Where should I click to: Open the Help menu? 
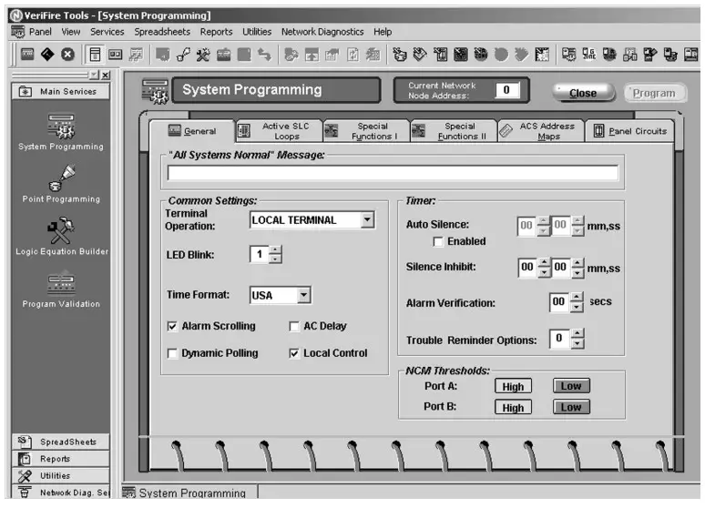click(383, 32)
